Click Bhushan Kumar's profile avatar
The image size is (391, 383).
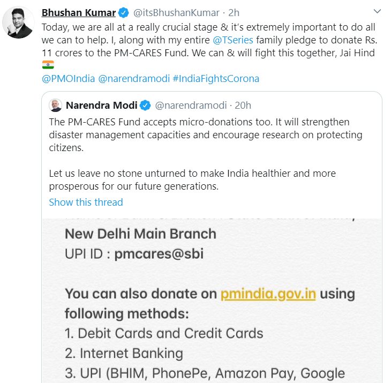pos(18,22)
